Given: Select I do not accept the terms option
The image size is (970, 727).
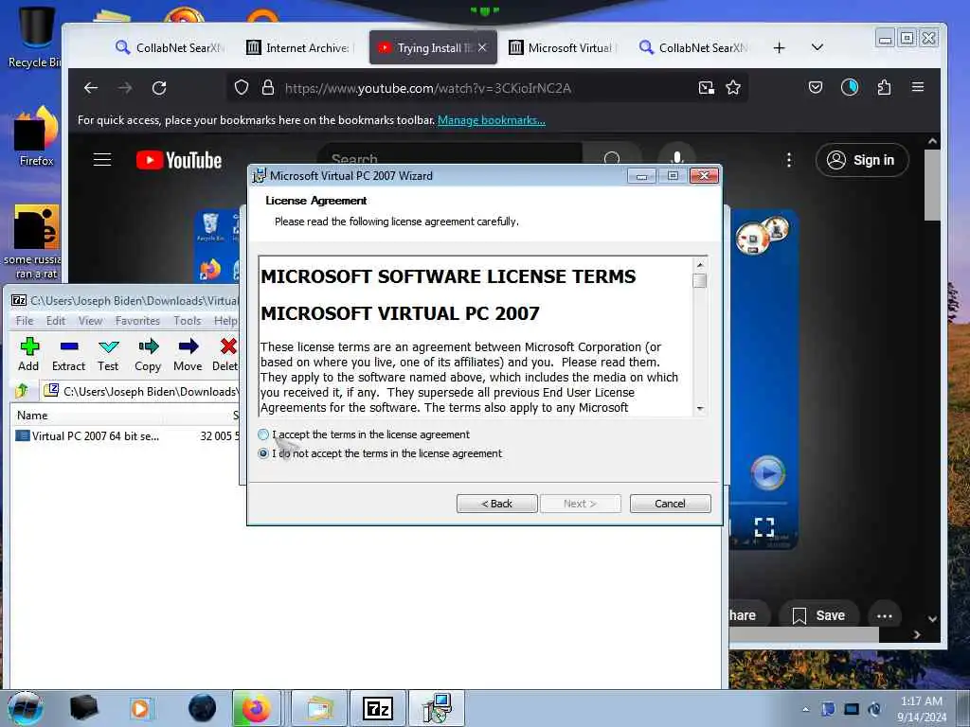Looking at the screenshot, I should [263, 453].
